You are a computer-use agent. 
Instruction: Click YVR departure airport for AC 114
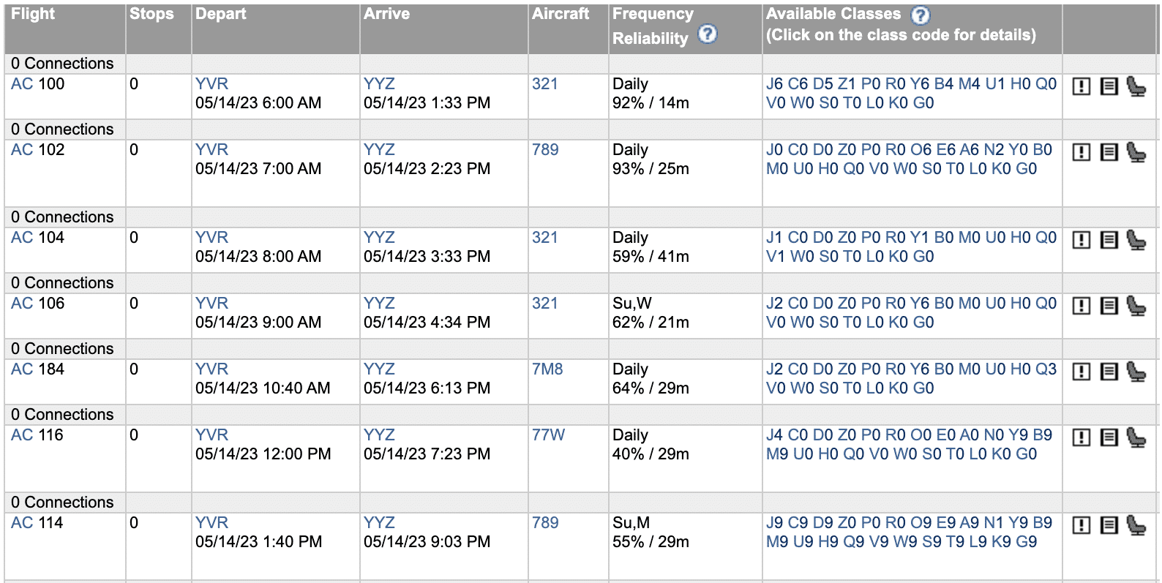211,523
